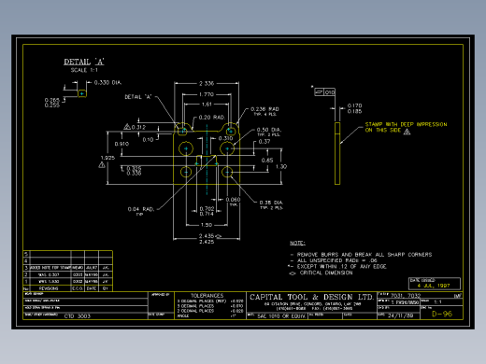The image size is (486, 364).
Task: Click the 0.170 / 0.185 thickness dimension
Action: [354, 108]
